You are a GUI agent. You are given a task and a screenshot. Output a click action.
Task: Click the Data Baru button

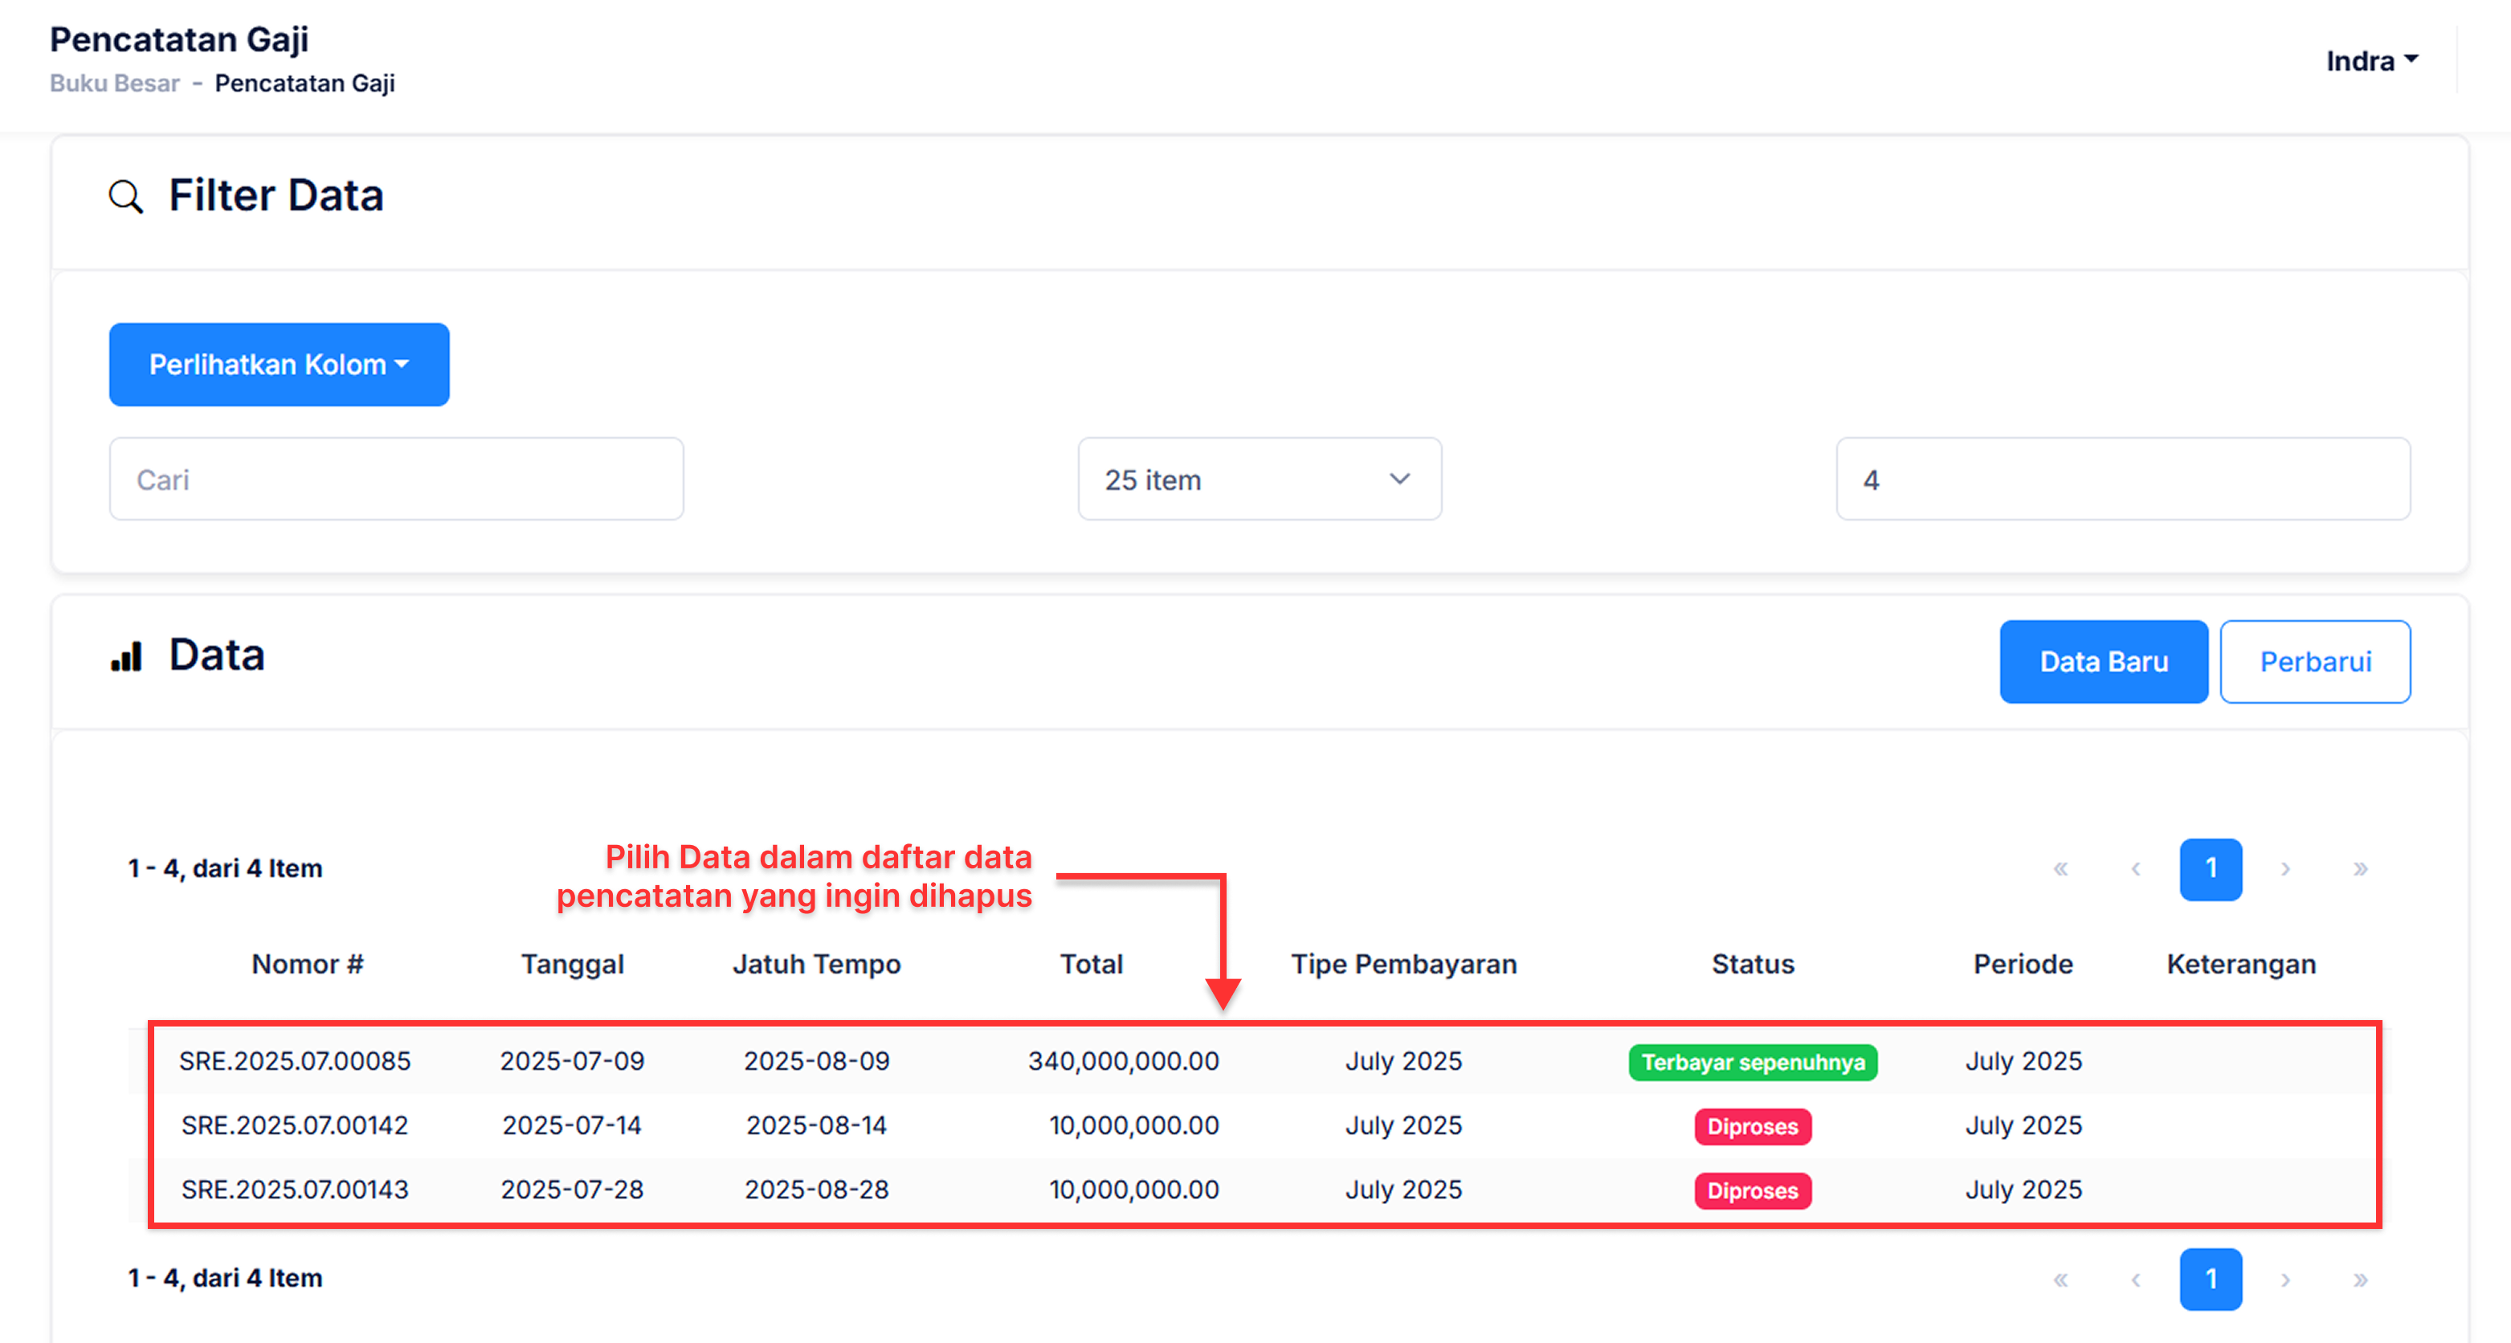pos(2103,662)
